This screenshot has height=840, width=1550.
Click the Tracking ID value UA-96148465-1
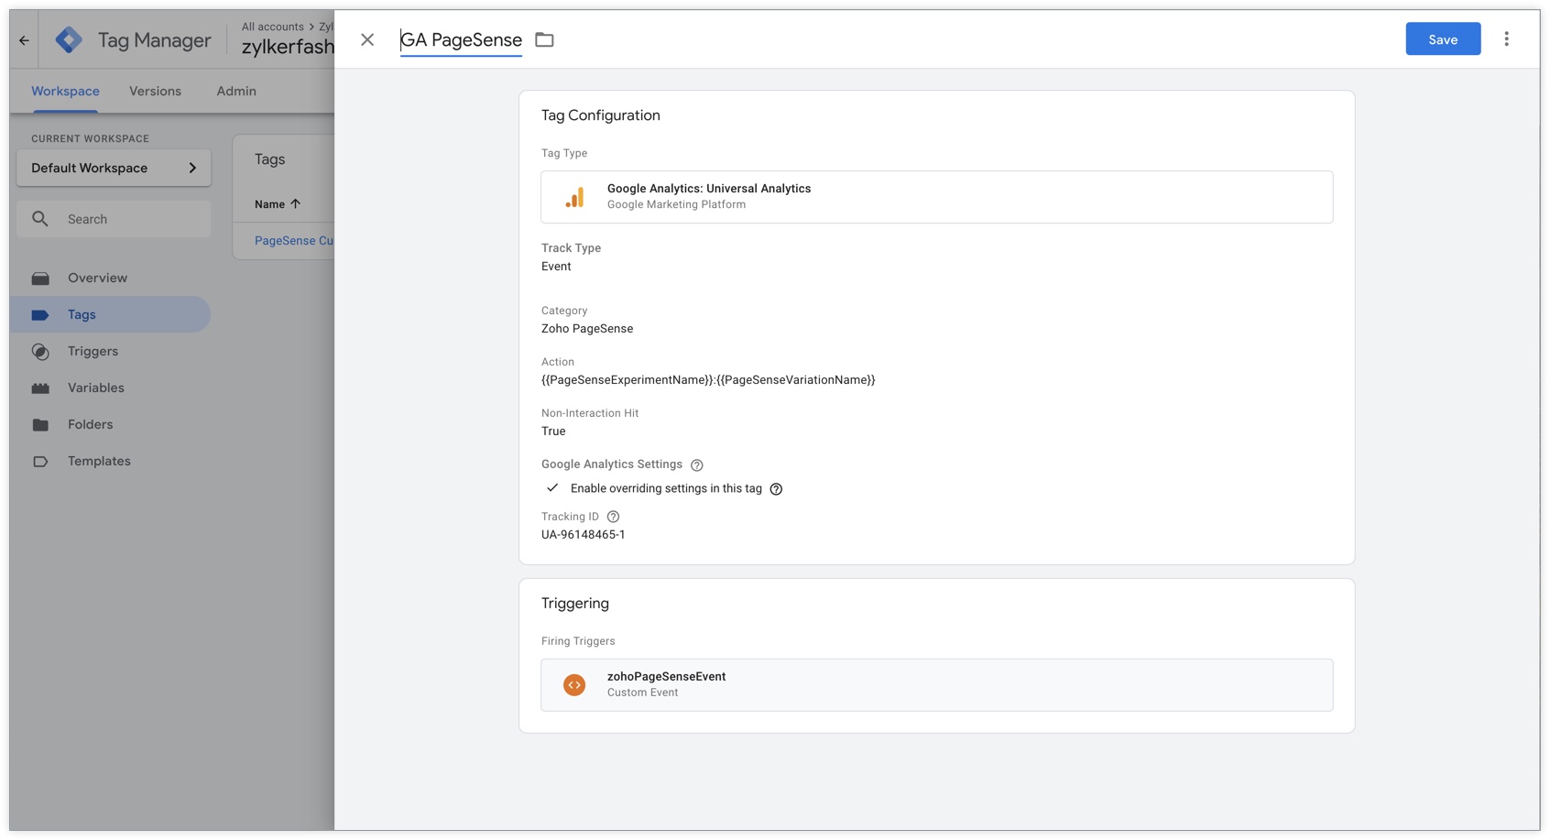coord(583,535)
